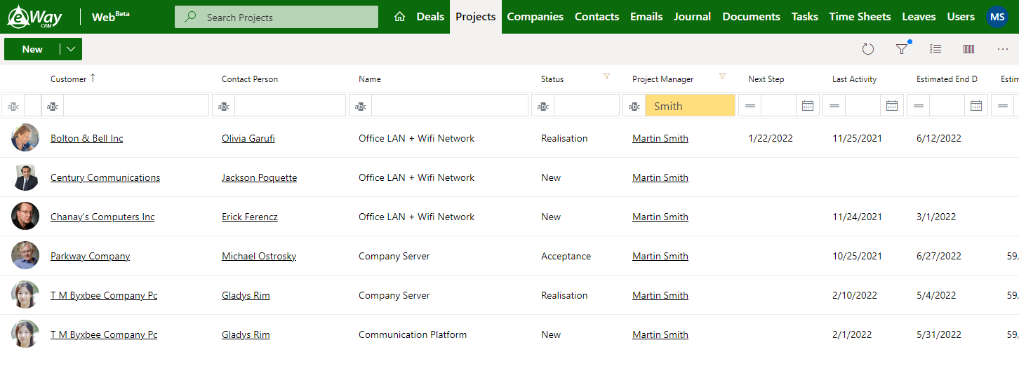
Task: Click Customer column filter input
Action: (136, 106)
